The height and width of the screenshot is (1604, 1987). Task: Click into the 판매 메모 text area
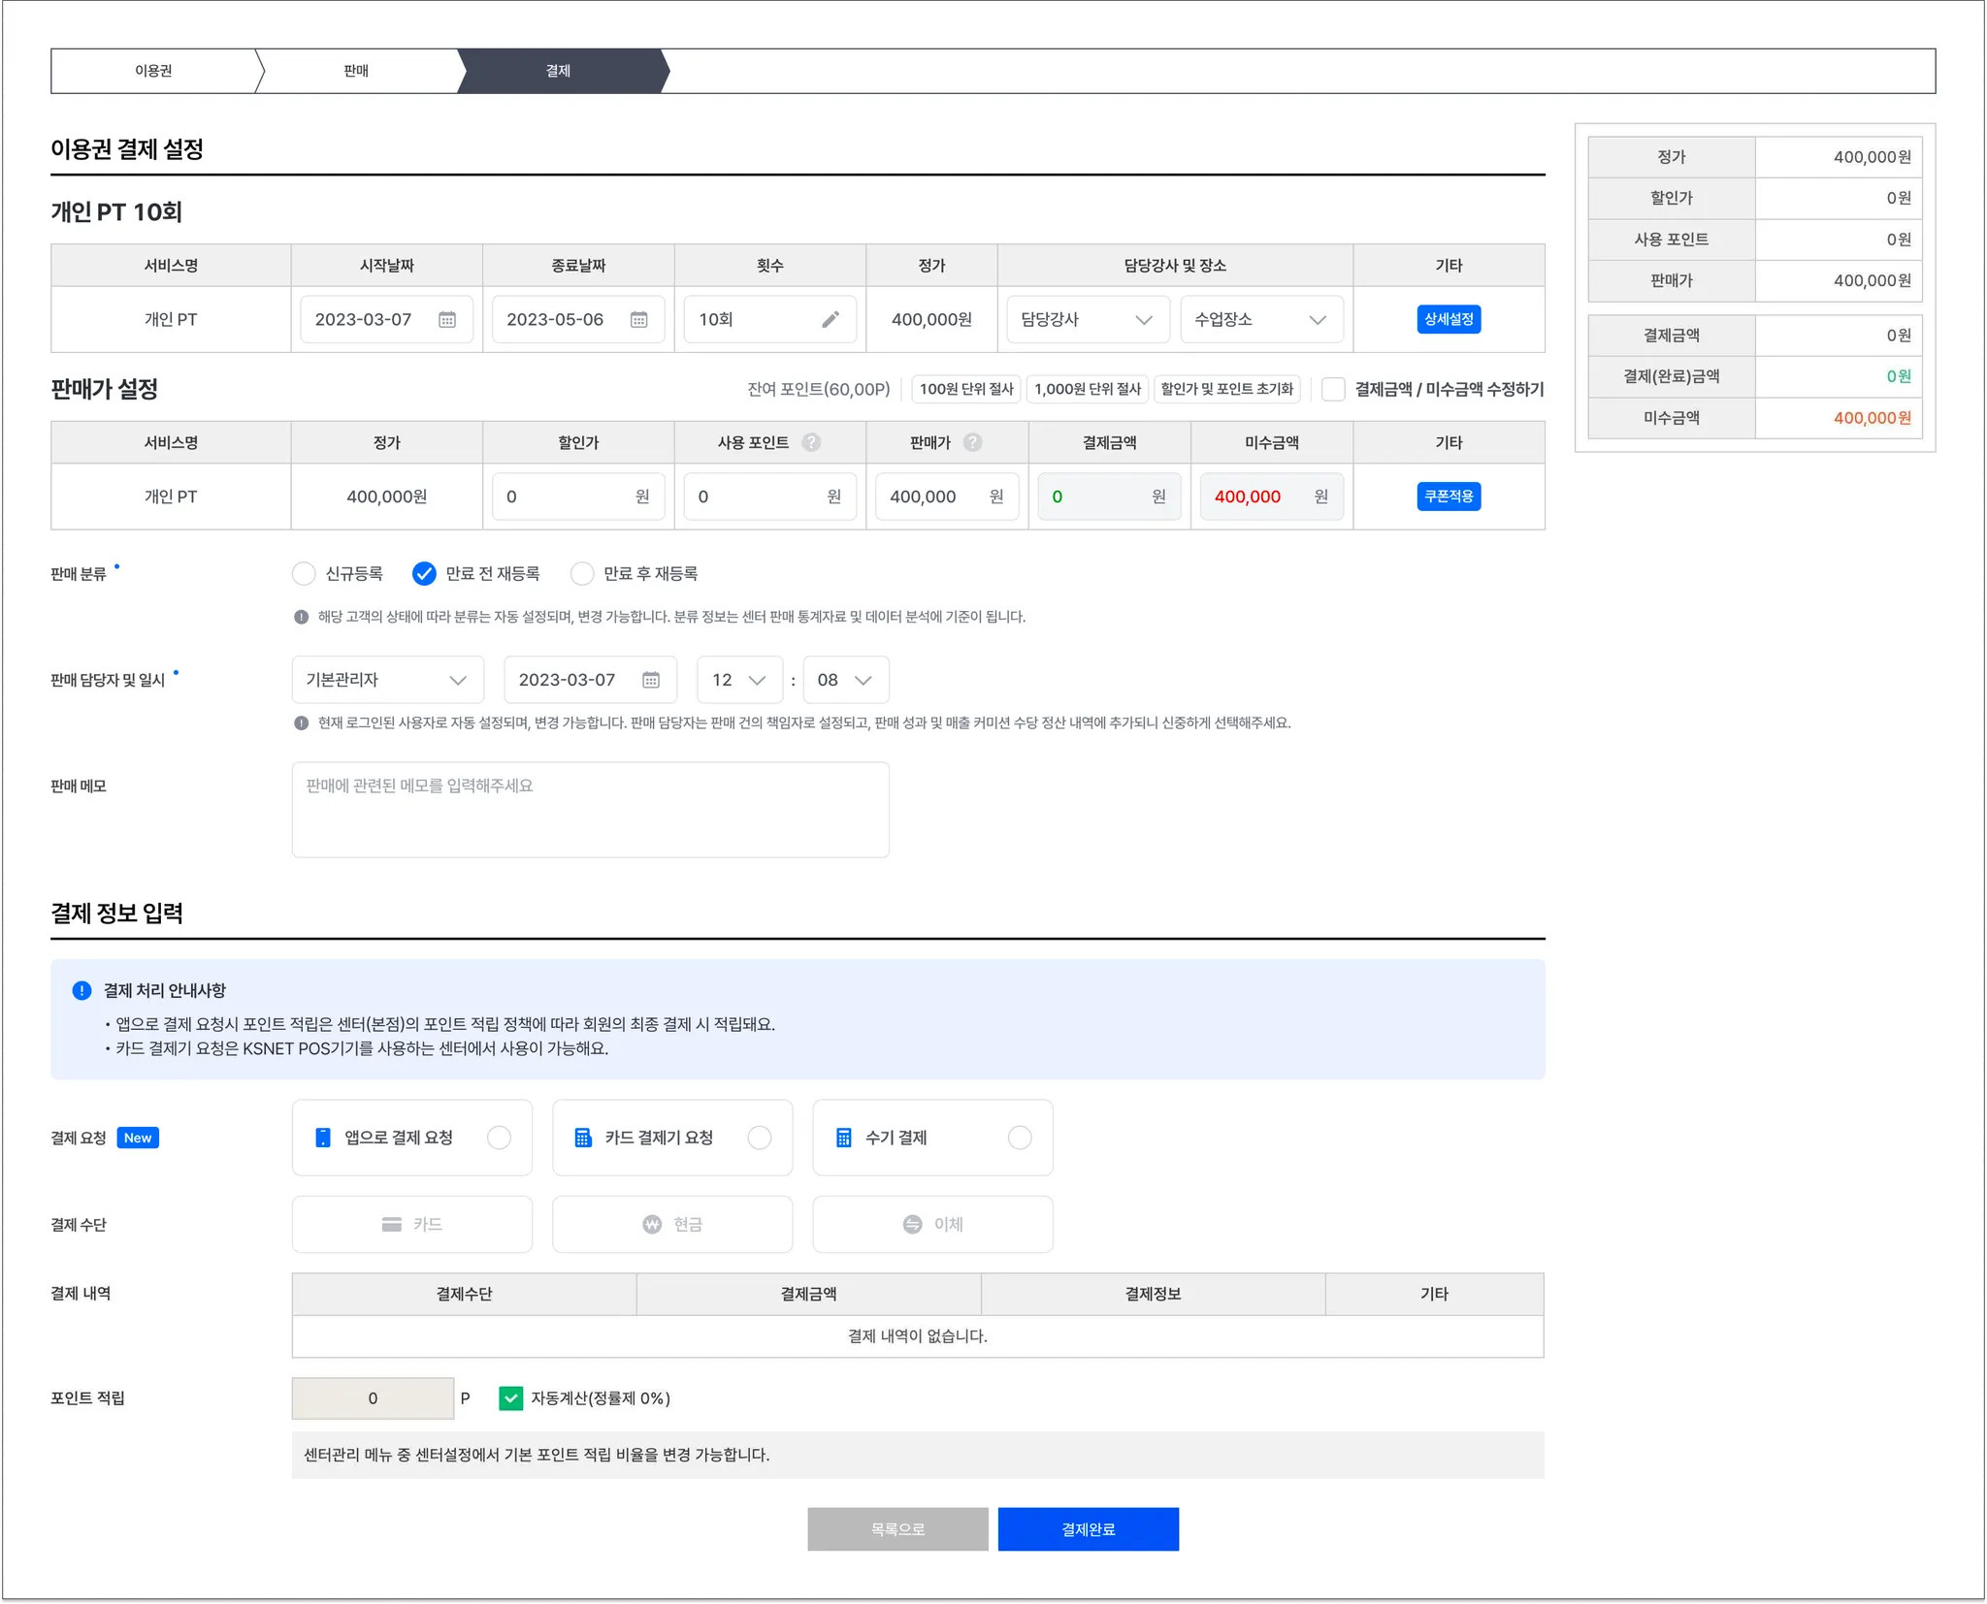coord(590,810)
